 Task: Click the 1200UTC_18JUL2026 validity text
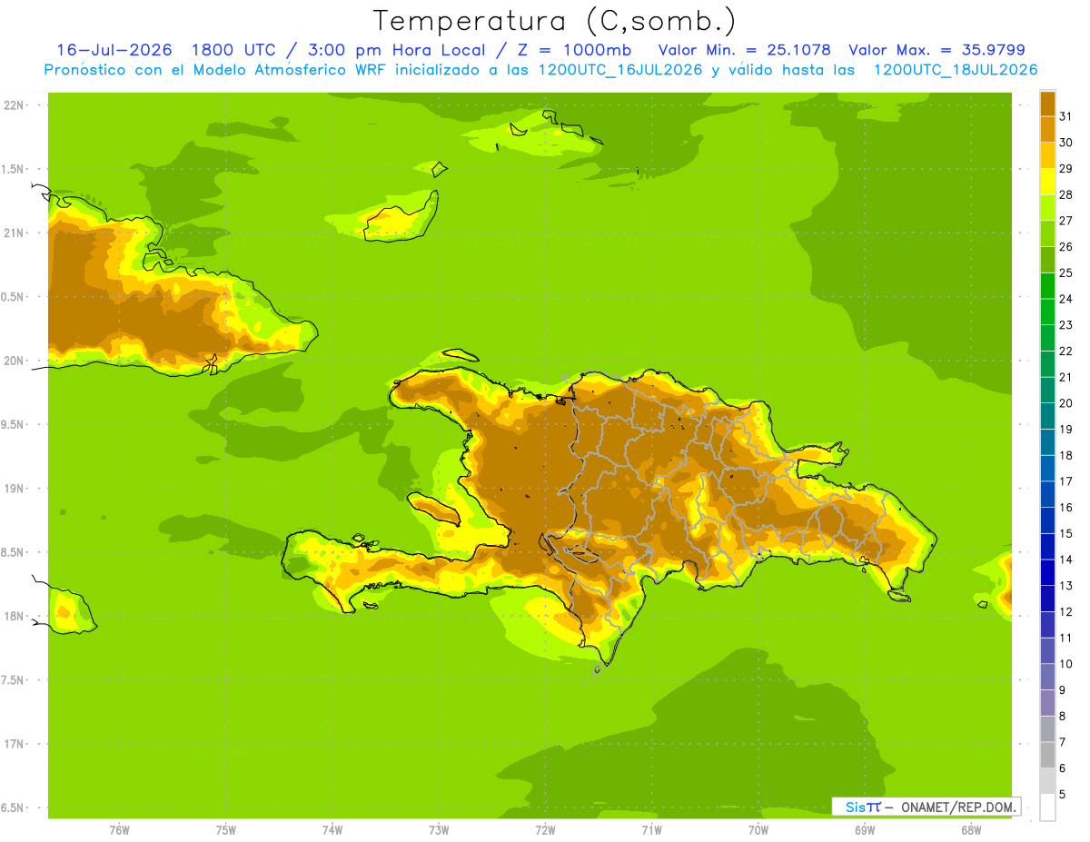[955, 70]
